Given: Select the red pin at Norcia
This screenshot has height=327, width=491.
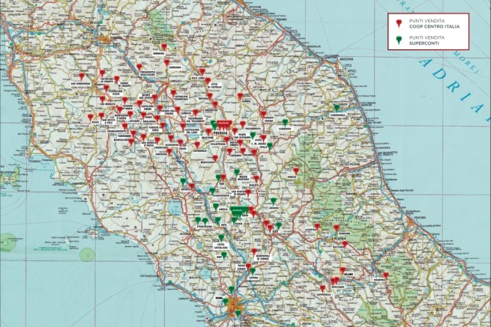Looking at the screenshot, I should pyautogui.click(x=296, y=171).
